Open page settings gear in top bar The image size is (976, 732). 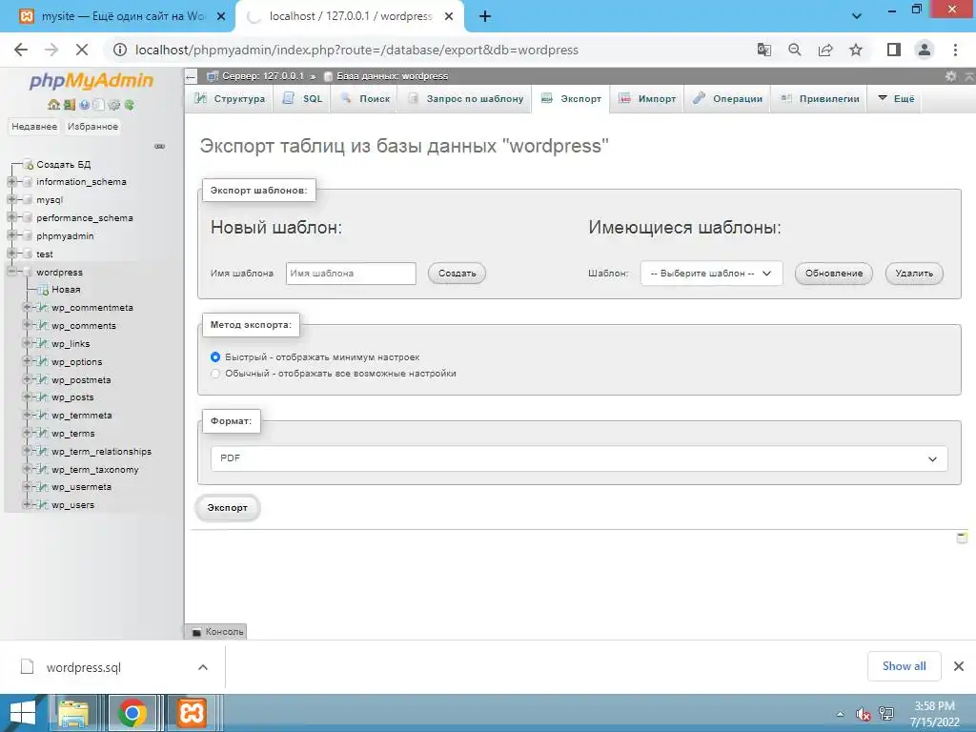point(950,76)
